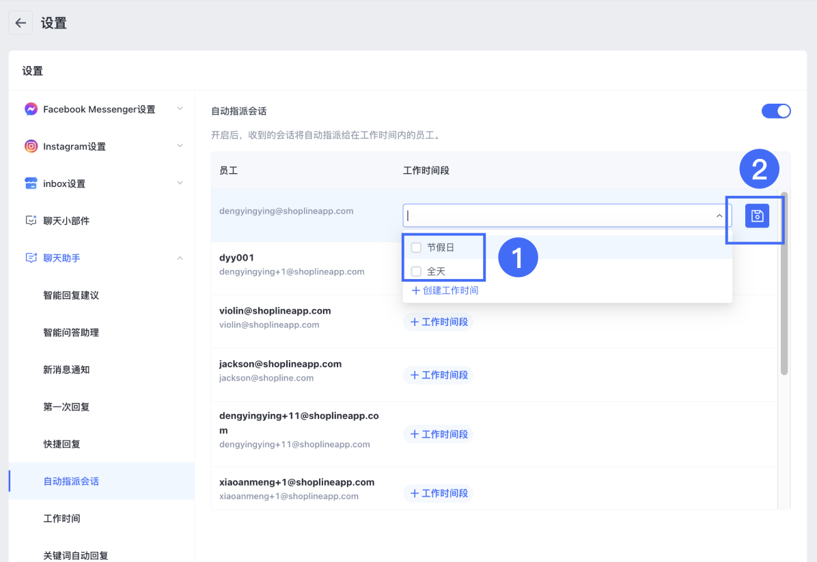Screen dimensions: 817x562
Task: Expand Instagram设置 chevron
Action: click(180, 146)
